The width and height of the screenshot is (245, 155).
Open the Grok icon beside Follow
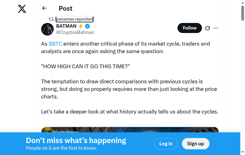(207, 28)
